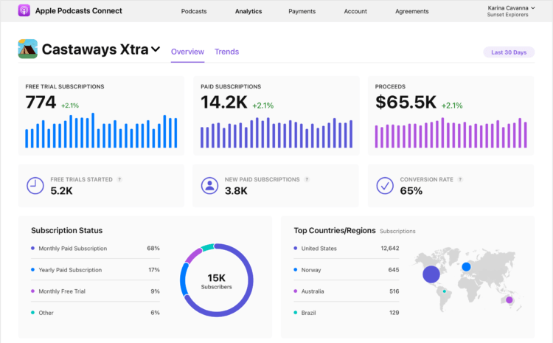Viewport: 553px width, 343px height.
Task: Click the Subscriptions label beside Top Countries/Regions
Action: (397, 231)
